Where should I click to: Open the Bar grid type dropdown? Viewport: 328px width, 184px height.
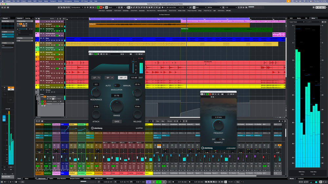[x=215, y=7]
